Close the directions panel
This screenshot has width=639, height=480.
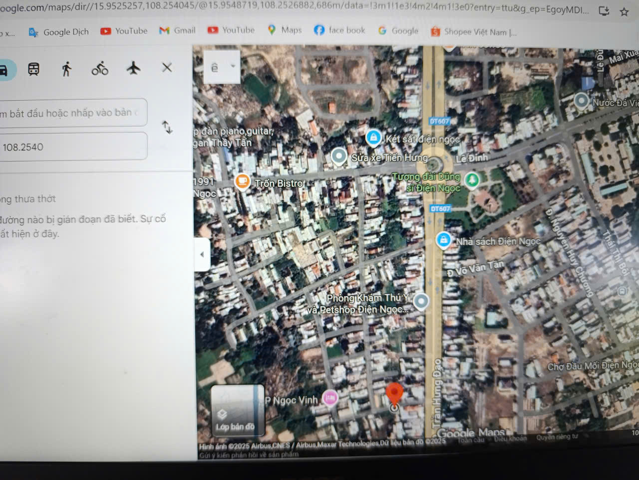pyautogui.click(x=167, y=67)
